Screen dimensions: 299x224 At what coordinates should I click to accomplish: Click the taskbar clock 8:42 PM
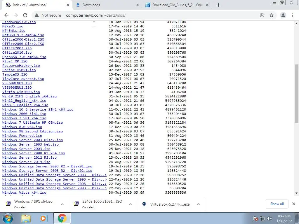284,218
